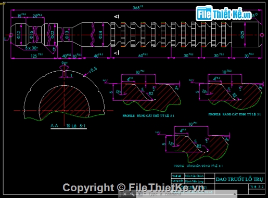Select the 125 length dimension
The height and width of the screenshot is (198, 268).
[36, 56]
